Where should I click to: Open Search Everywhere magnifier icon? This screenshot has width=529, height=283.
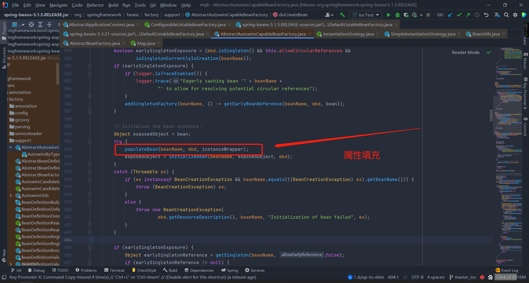click(506, 15)
